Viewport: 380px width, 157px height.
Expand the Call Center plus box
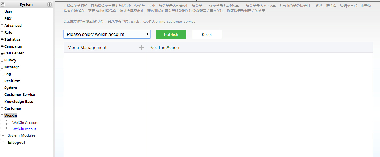pos(2,53)
